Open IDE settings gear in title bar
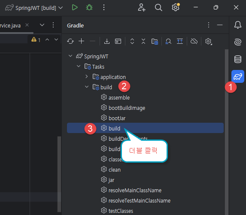 176,7
